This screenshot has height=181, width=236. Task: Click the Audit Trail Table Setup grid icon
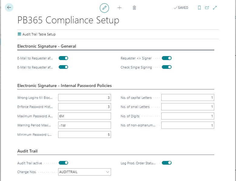click(19, 34)
